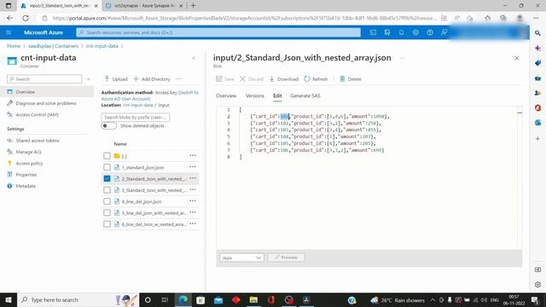546x307 pixels.
Task: Open Shared access tokens settings
Action: pyautogui.click(x=38, y=141)
